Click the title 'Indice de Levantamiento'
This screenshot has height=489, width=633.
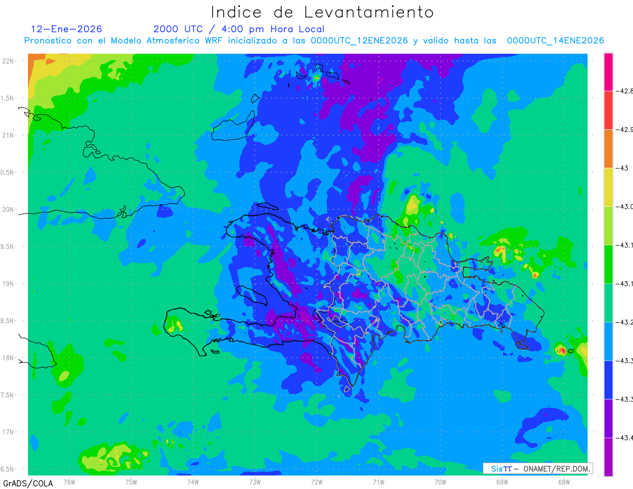[322, 12]
